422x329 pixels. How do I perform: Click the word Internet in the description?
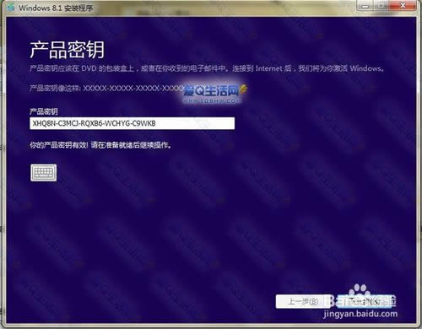[x=268, y=68]
